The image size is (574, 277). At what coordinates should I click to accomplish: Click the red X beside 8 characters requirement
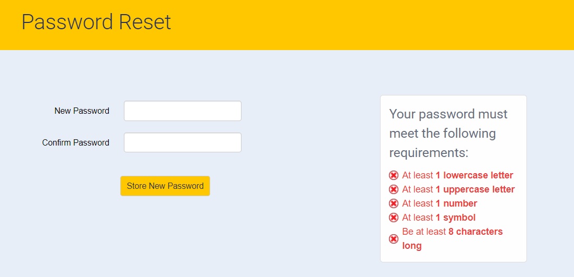tap(394, 239)
